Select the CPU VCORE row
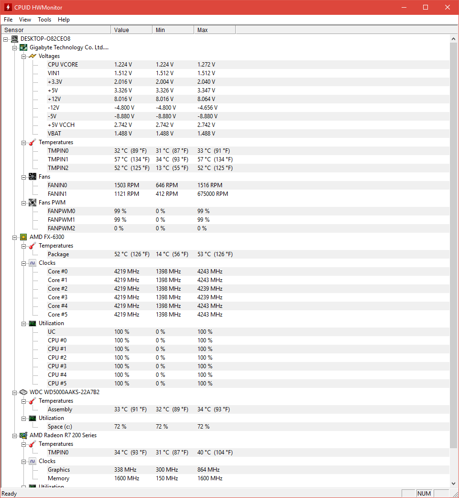459x498 pixels. click(x=248, y=65)
